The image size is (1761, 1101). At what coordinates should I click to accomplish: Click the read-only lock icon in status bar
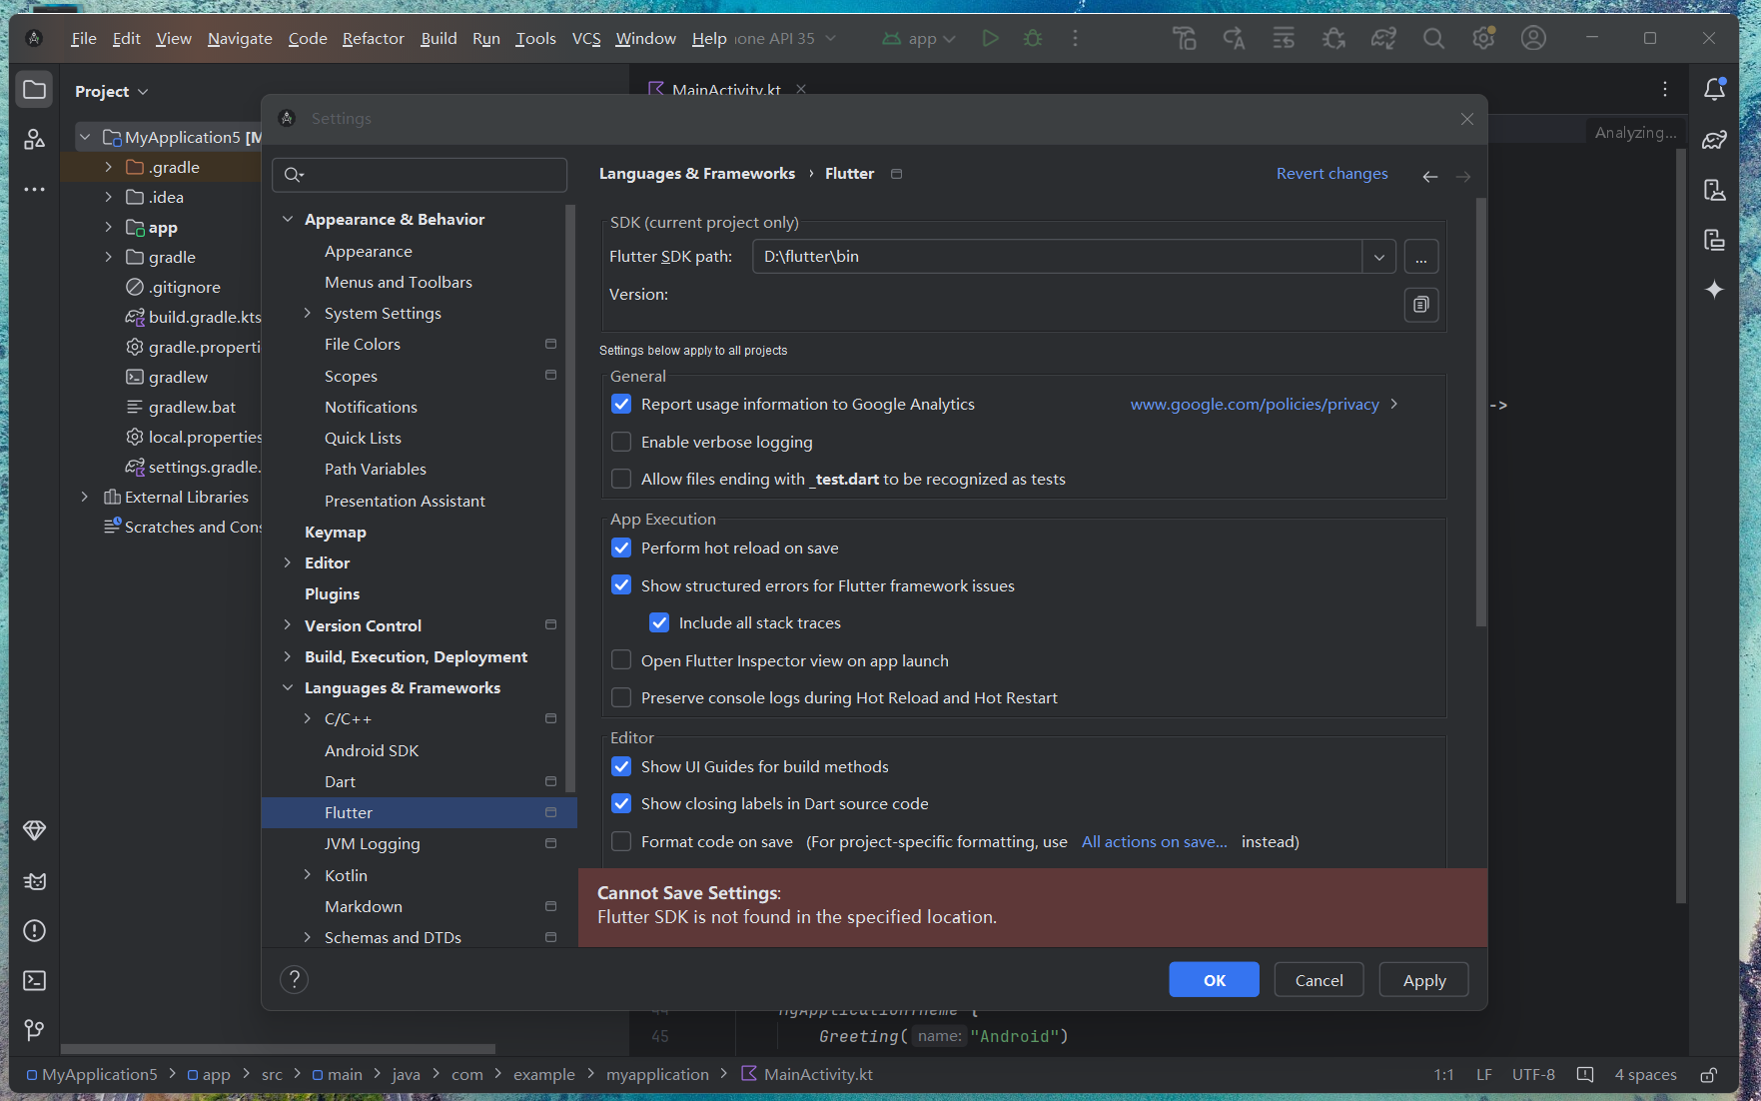[1709, 1075]
